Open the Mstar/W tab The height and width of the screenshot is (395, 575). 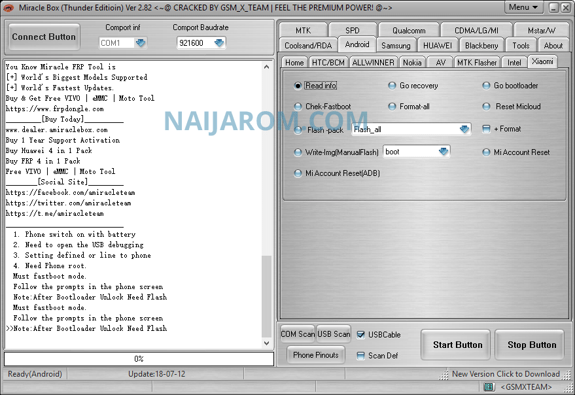541,30
